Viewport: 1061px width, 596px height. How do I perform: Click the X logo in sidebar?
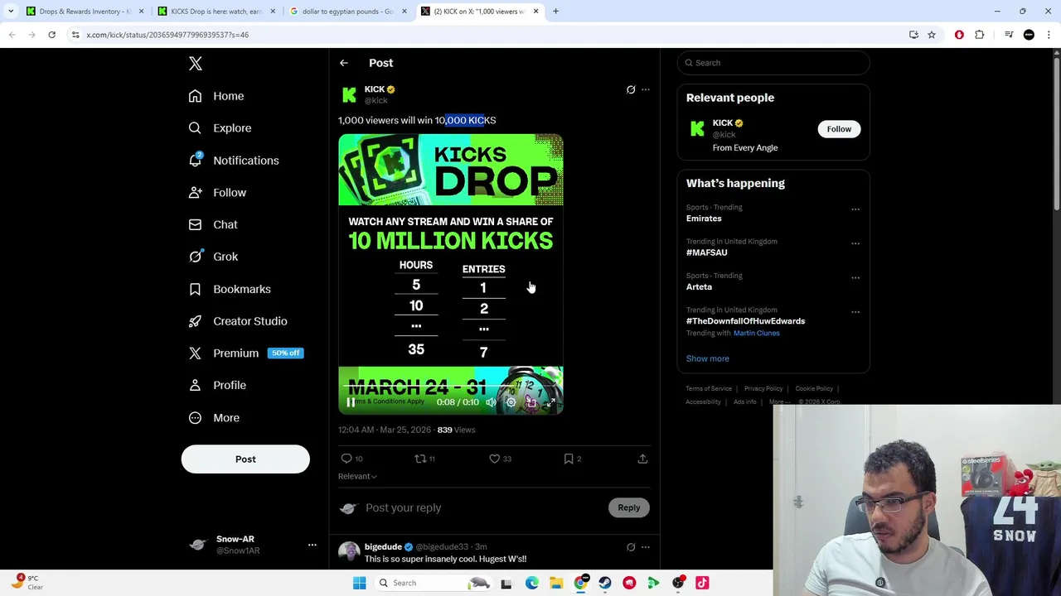[x=196, y=64]
